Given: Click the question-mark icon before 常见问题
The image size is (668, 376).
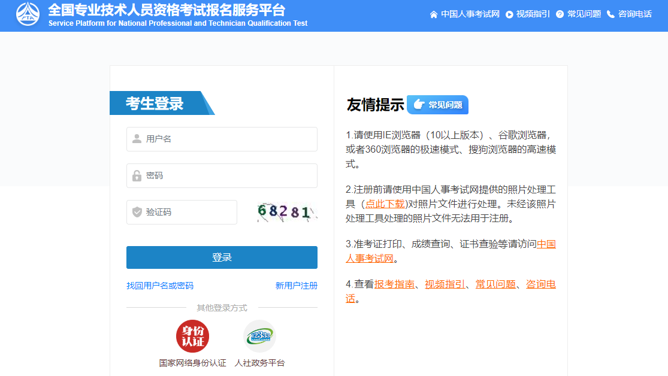Looking at the screenshot, I should (x=560, y=14).
